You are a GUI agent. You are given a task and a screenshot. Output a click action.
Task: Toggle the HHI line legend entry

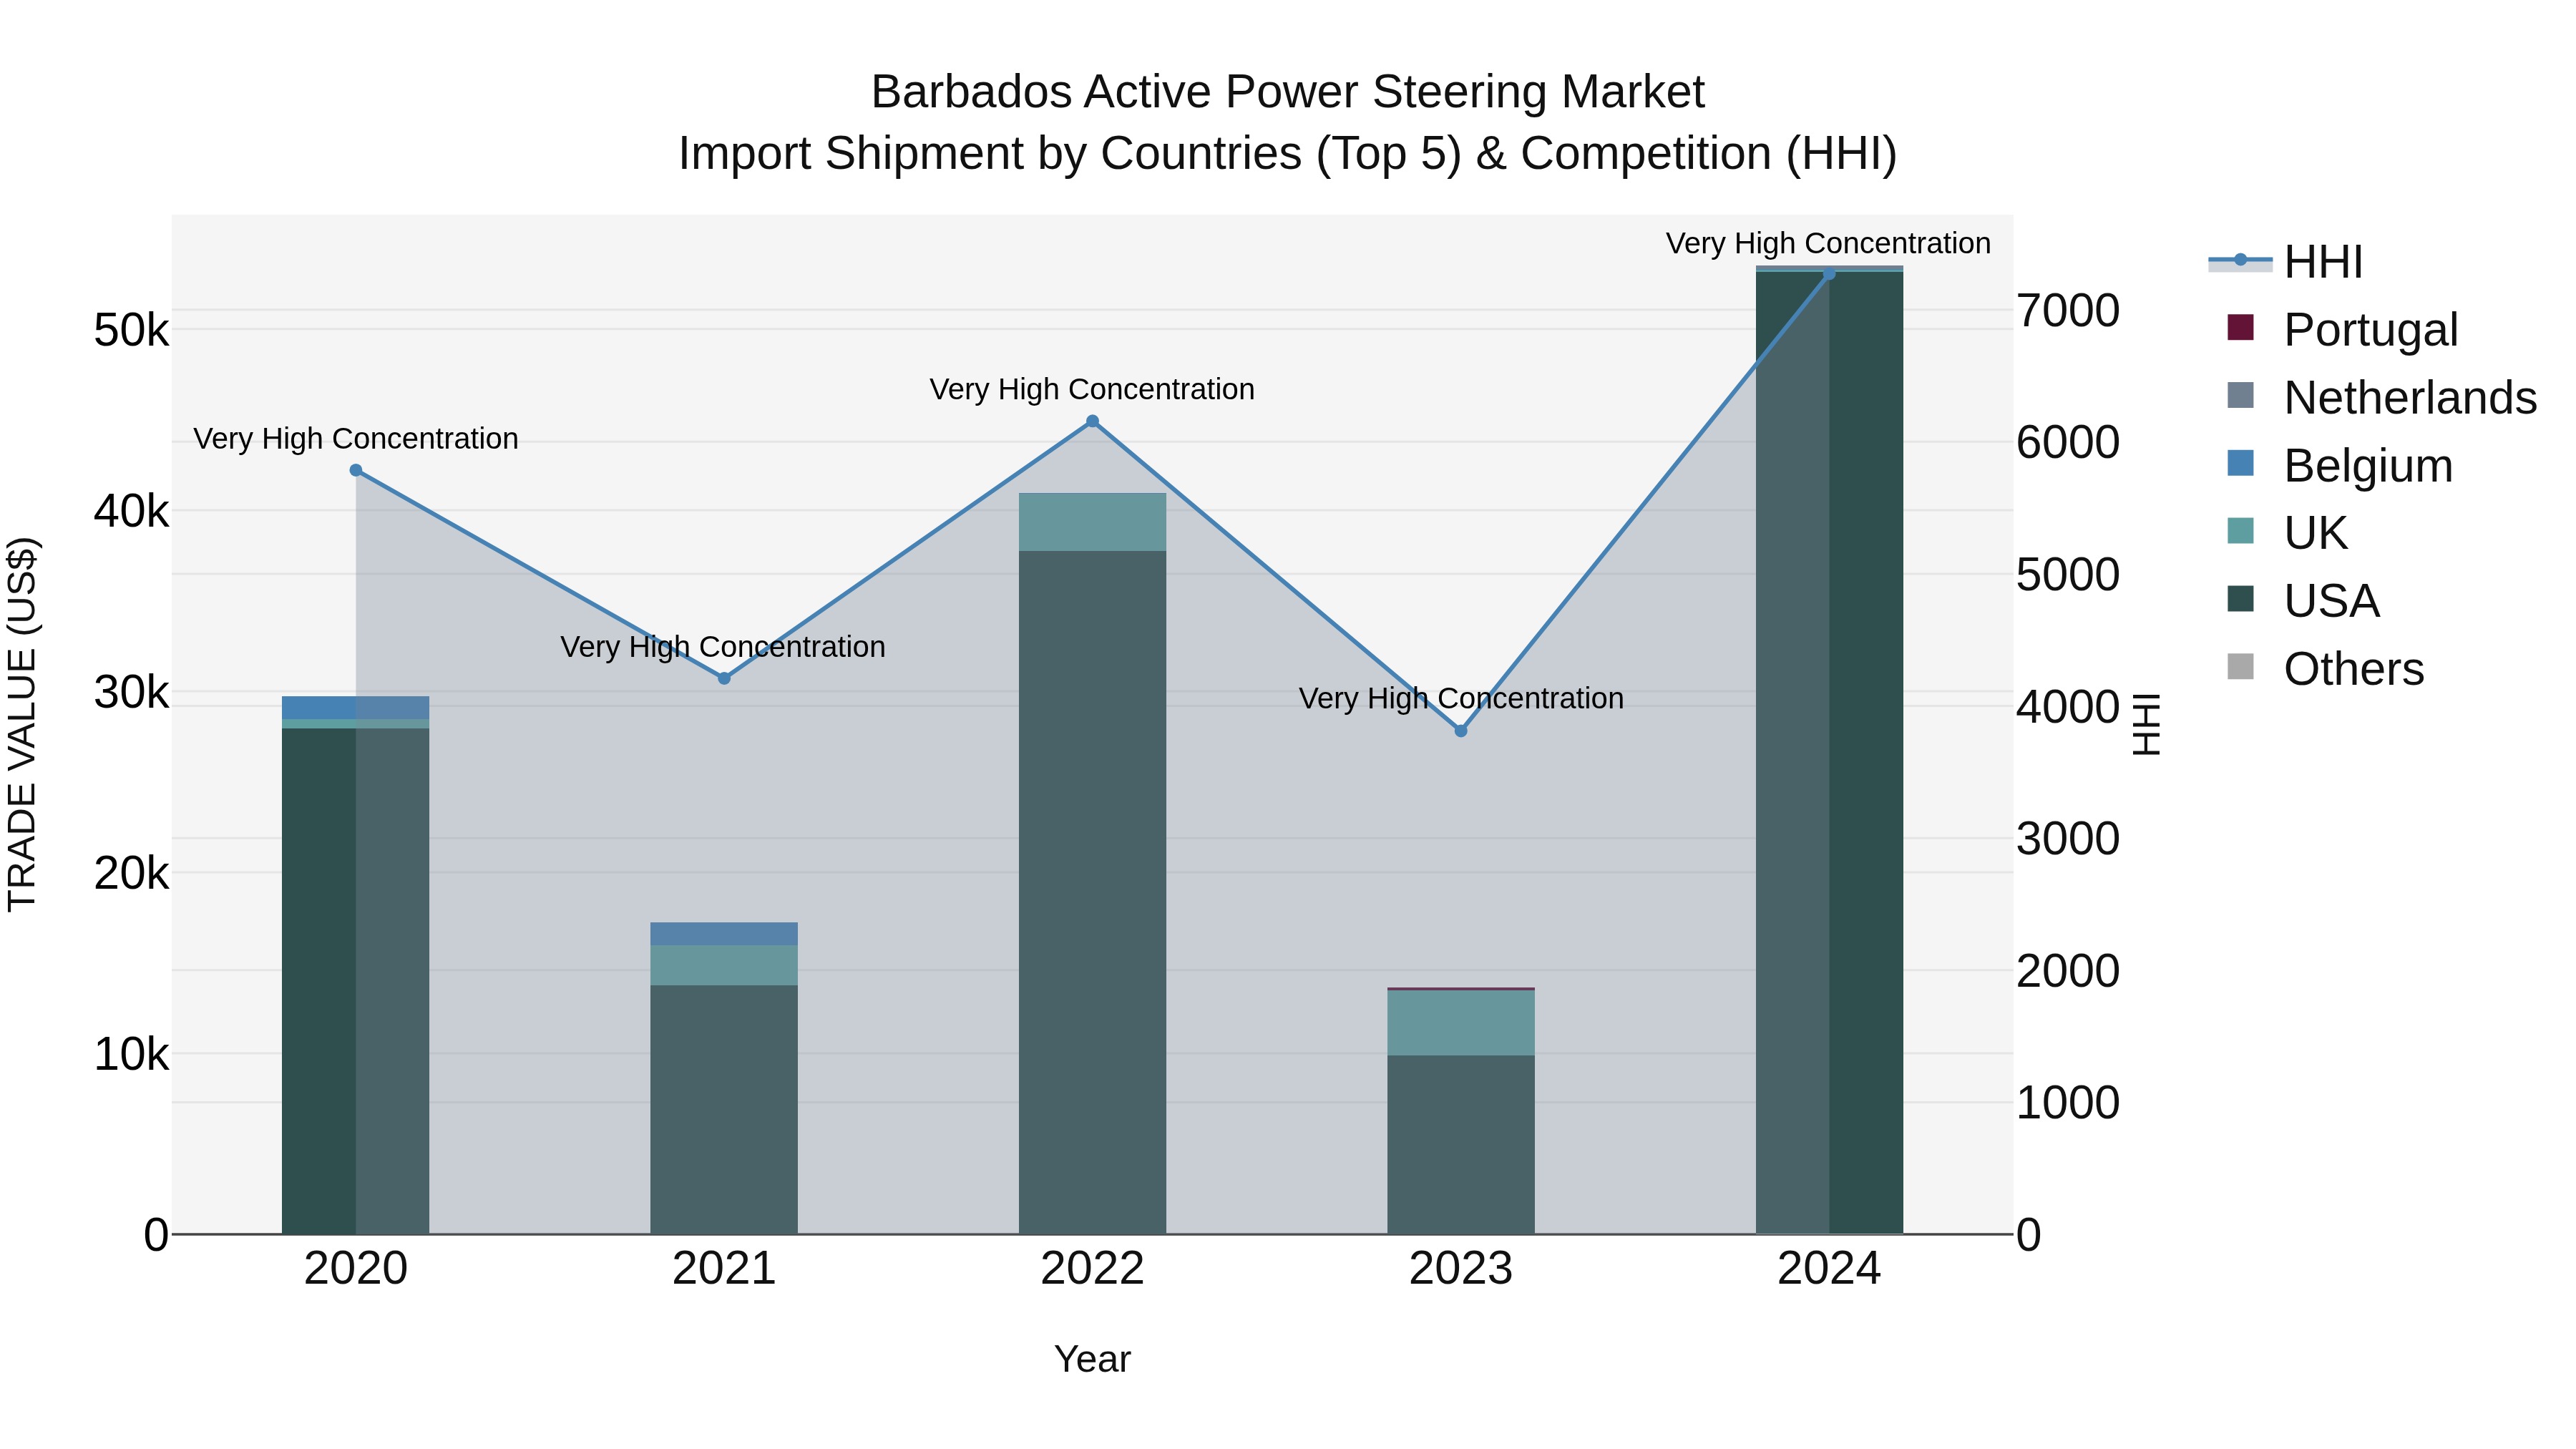(x=2285, y=262)
